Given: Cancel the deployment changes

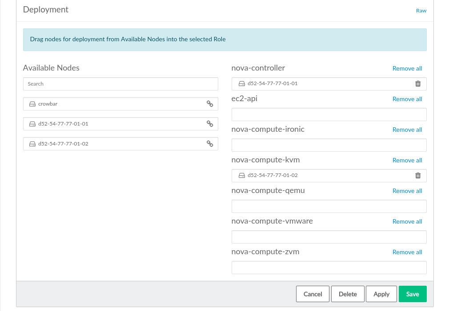Looking at the screenshot, I should tap(313, 294).
